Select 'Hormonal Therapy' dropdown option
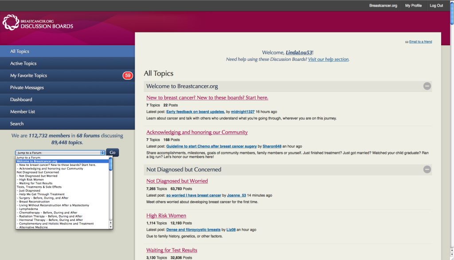The height and width of the screenshot is (260, 454). point(62,220)
